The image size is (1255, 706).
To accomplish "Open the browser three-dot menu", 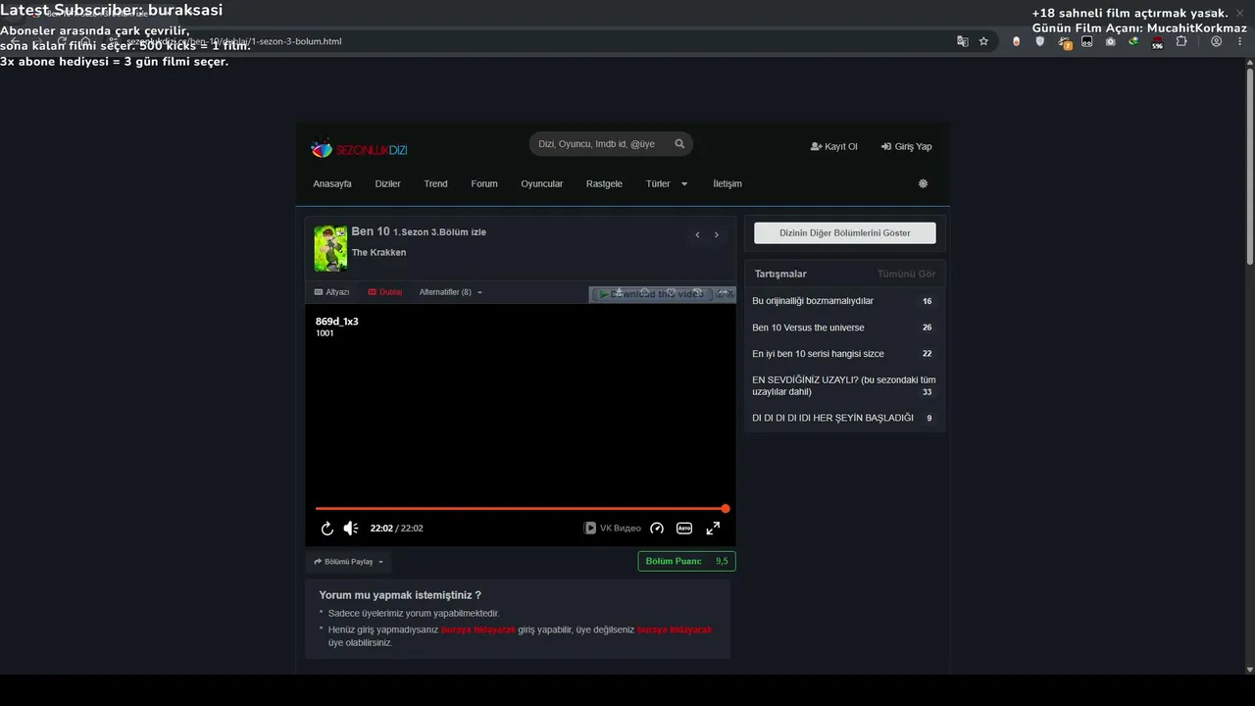I will [x=1239, y=41].
